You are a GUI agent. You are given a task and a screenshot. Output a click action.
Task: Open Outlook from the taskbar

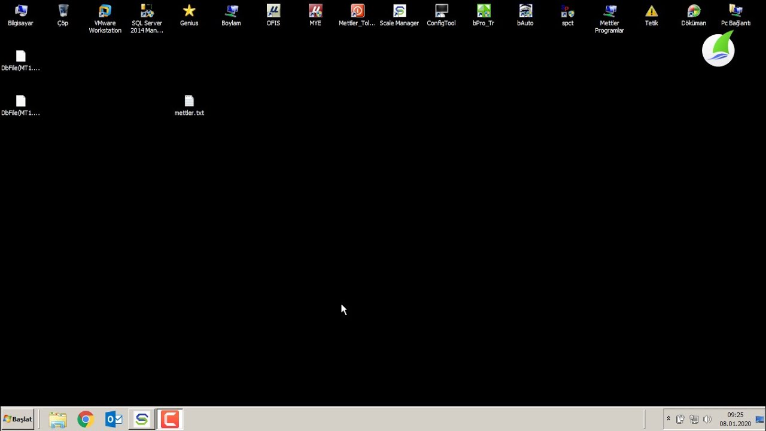(x=114, y=420)
